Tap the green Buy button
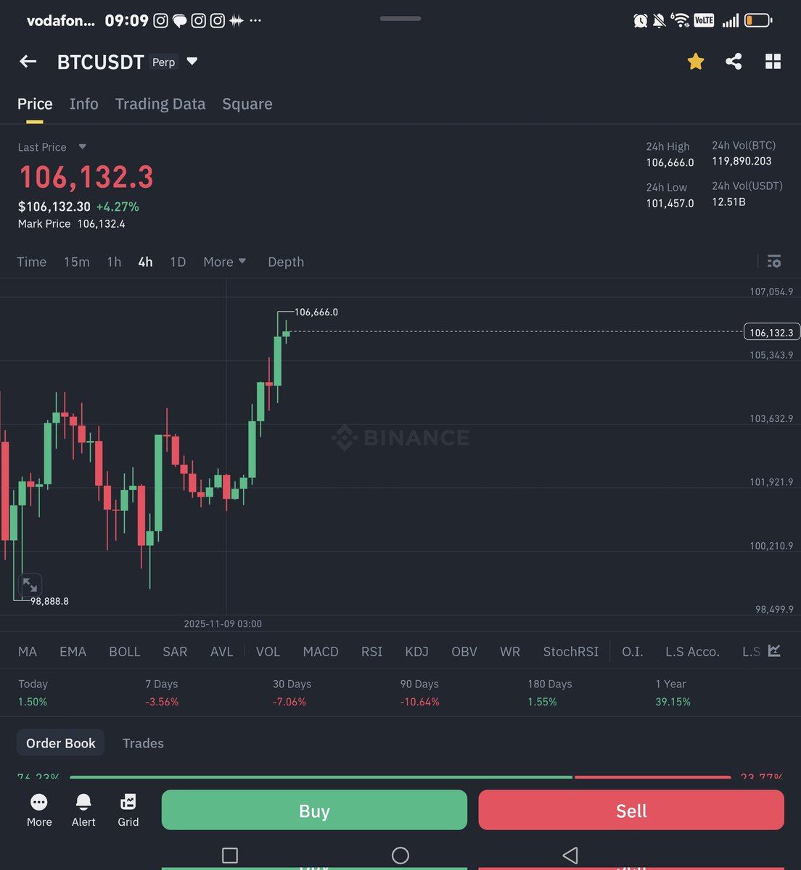Image resolution: width=801 pixels, height=870 pixels. tap(314, 810)
